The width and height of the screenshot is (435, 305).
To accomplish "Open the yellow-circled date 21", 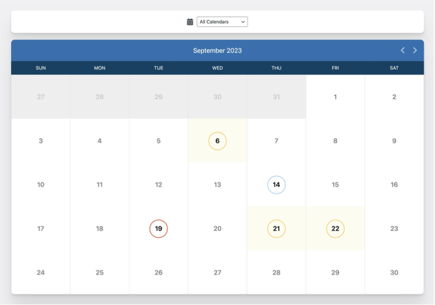I will 276,228.
